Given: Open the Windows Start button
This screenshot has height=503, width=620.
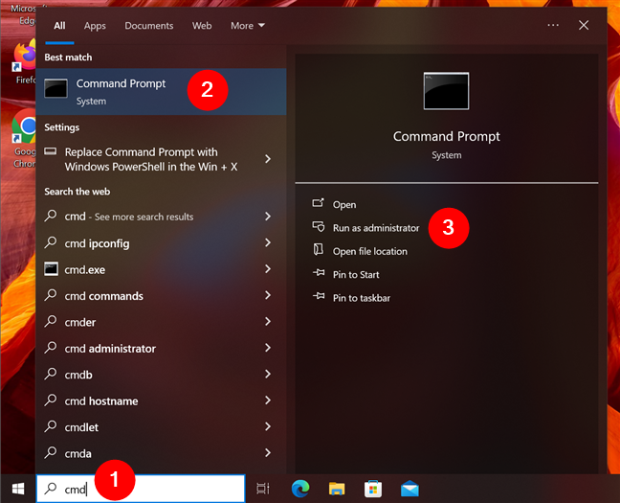Looking at the screenshot, I should pyautogui.click(x=18, y=489).
